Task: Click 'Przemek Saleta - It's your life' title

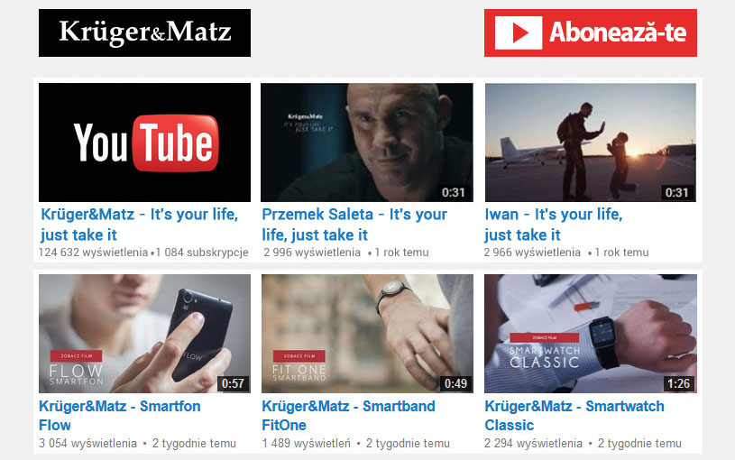Action: coord(354,225)
